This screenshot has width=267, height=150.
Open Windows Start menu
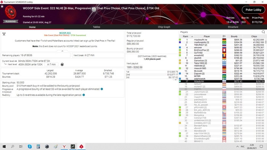4,147
